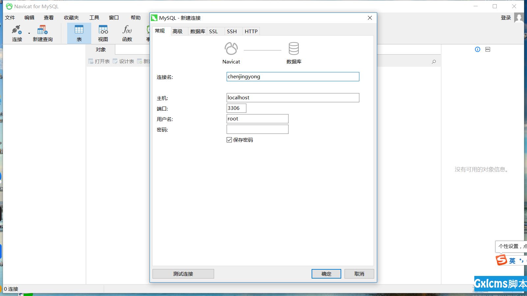
Task: Click the 主机 localhost field
Action: click(x=293, y=98)
